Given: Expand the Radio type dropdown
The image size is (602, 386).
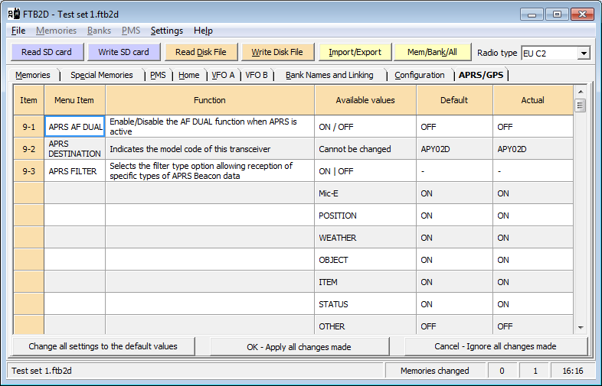Looking at the screenshot, I should (584, 54).
